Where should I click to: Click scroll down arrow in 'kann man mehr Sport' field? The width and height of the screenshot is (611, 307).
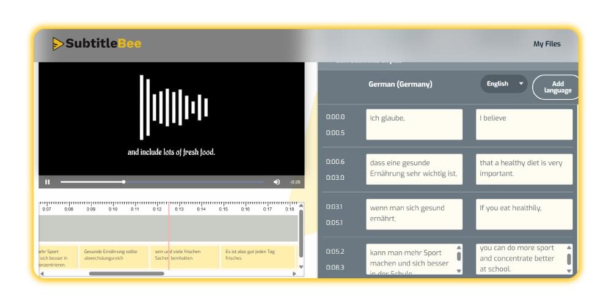tap(459, 271)
